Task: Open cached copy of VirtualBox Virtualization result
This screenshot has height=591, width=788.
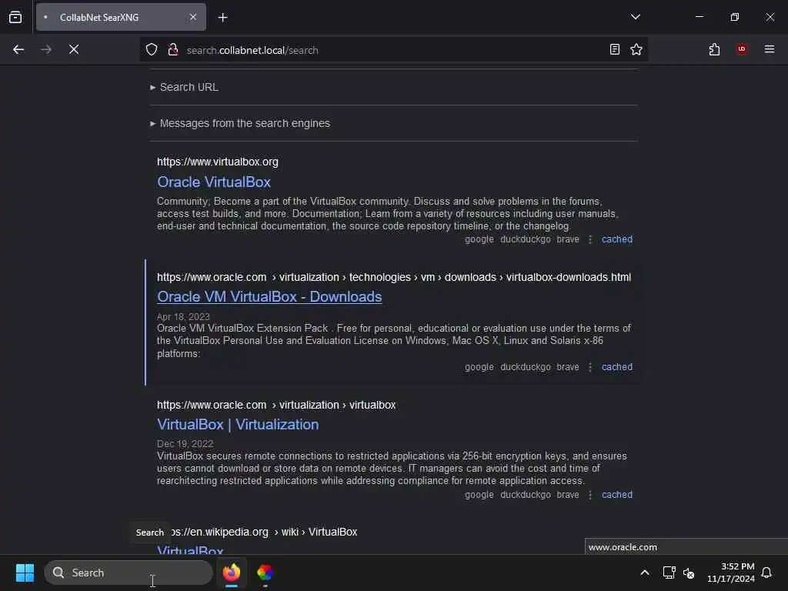Action: (x=617, y=495)
